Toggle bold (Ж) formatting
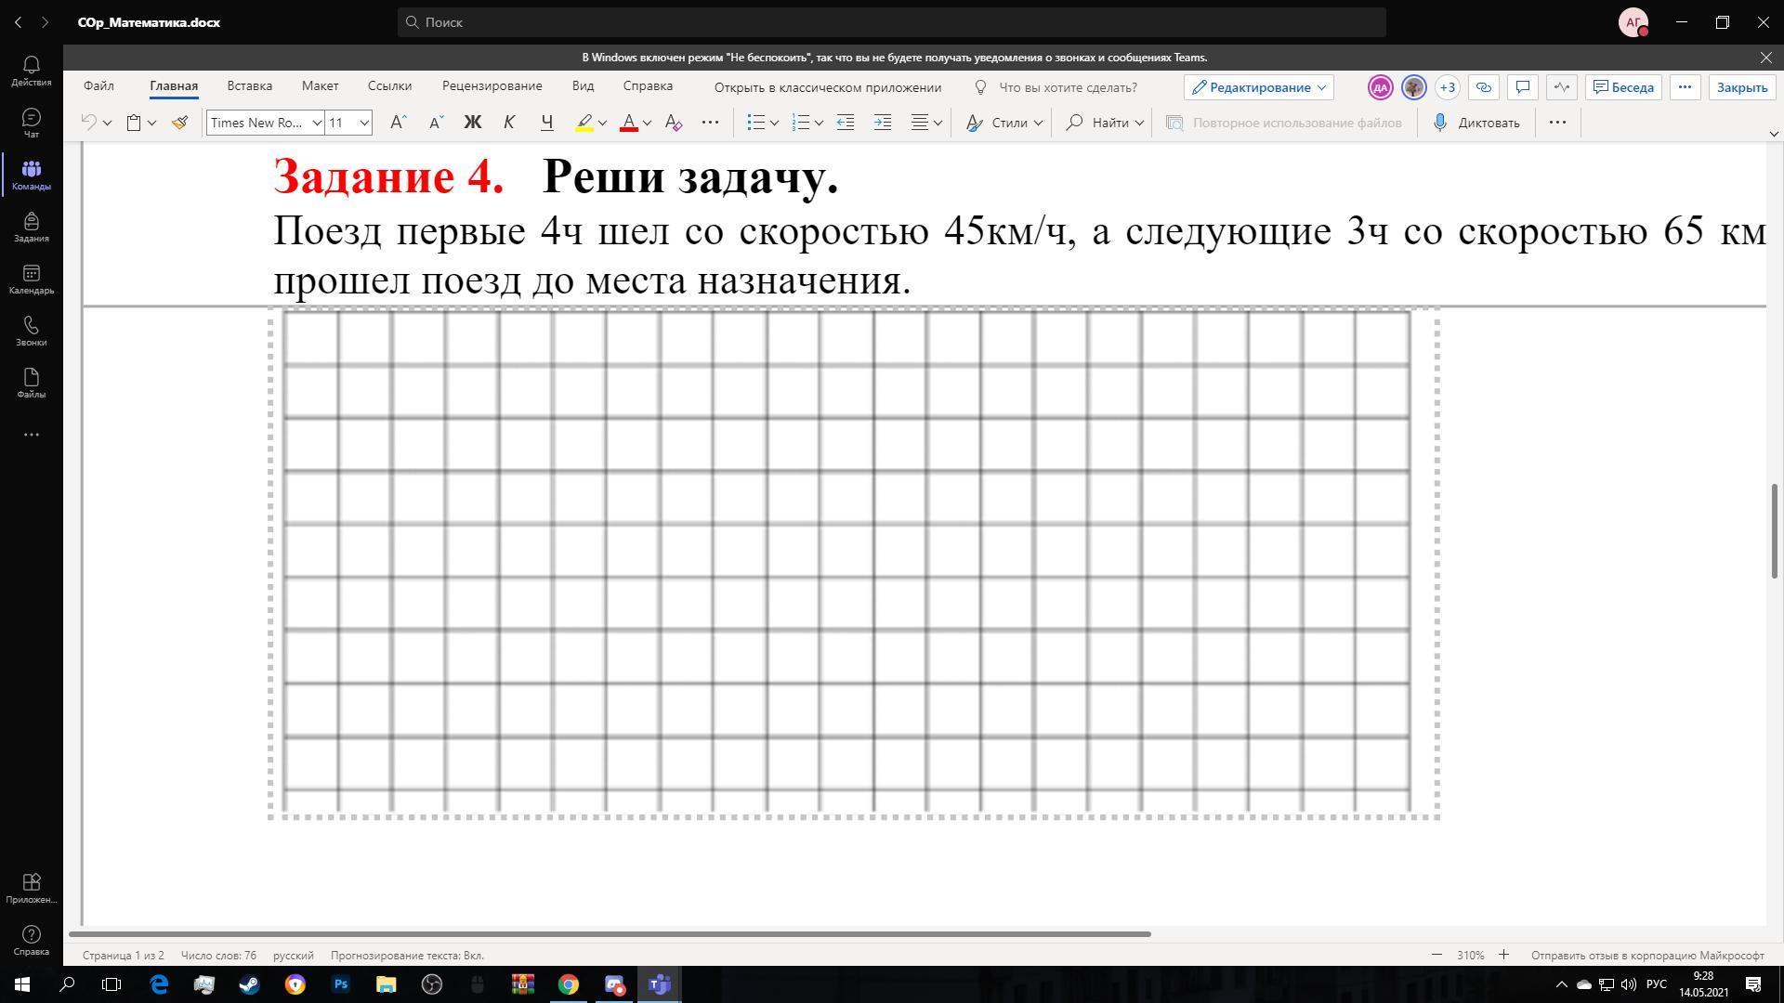 [x=472, y=123]
